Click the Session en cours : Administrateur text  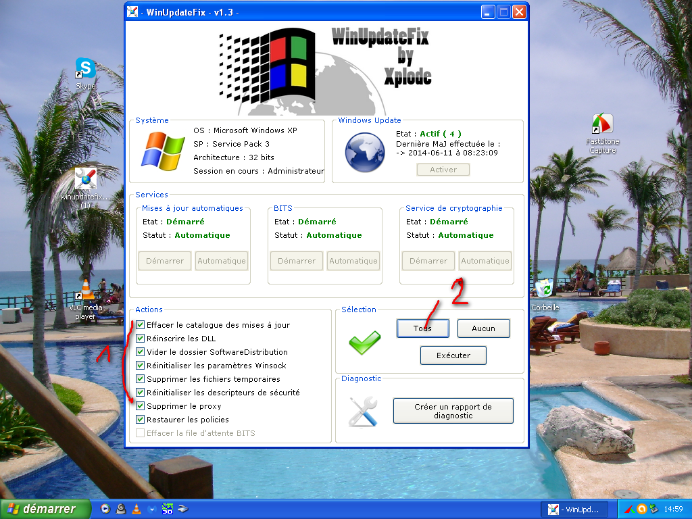259,171
